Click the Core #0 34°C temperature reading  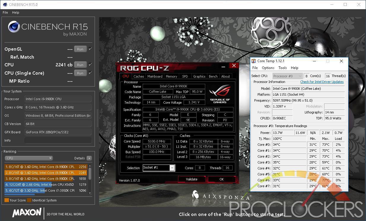coord(289,145)
